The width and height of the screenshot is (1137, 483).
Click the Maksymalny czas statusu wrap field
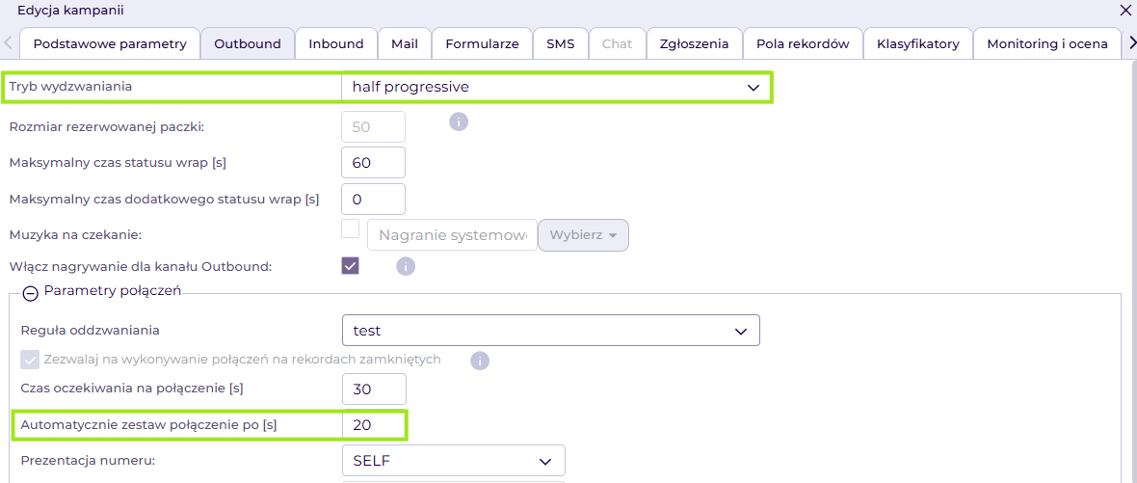click(x=373, y=163)
